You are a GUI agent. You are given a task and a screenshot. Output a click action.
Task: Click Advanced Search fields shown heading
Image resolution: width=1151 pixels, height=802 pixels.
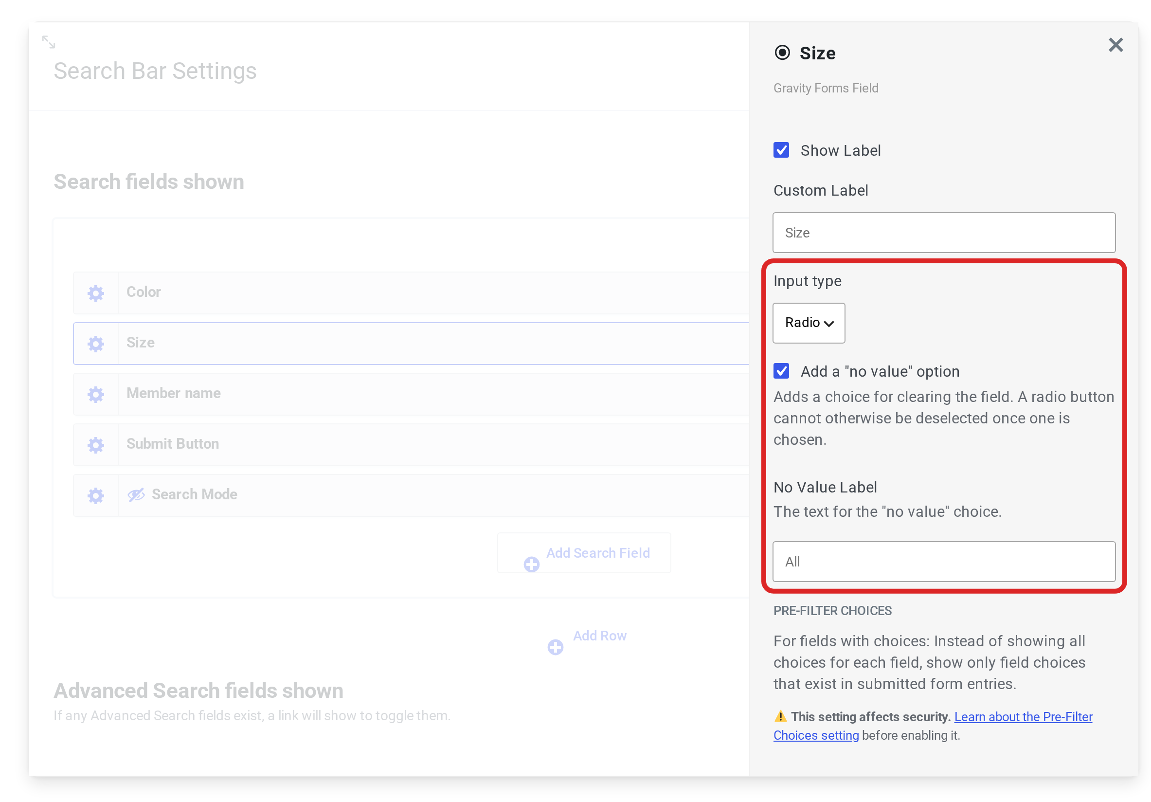(198, 691)
